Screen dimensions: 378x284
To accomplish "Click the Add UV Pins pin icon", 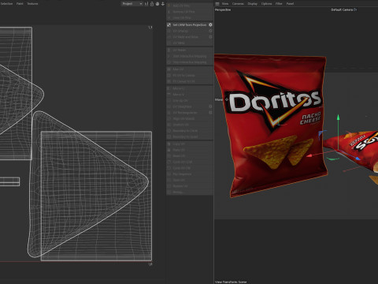I will [x=169, y=6].
